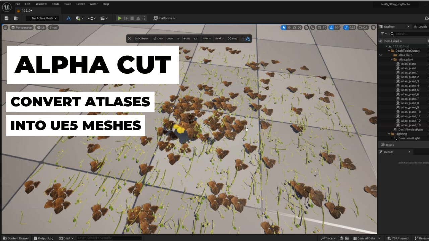Select the Move tool in the viewport
This screenshot has height=241, width=429.
pos(289,28)
